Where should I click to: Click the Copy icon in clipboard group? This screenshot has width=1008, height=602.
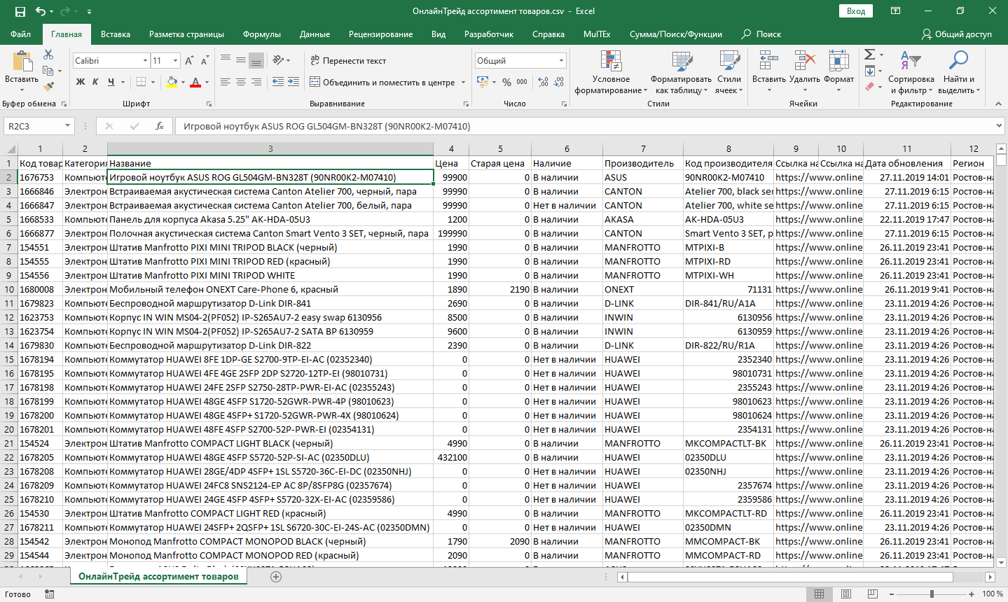(47, 71)
